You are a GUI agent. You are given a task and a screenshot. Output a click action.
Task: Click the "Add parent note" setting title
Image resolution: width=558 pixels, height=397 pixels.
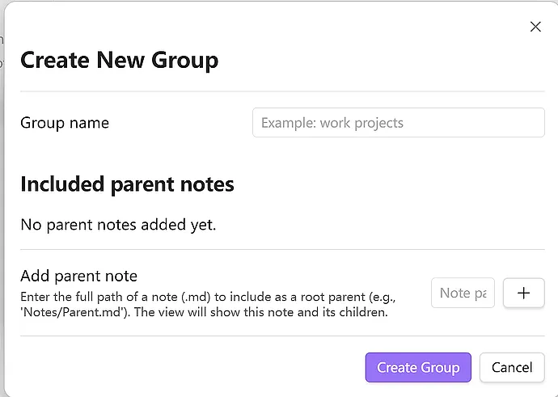(78, 276)
